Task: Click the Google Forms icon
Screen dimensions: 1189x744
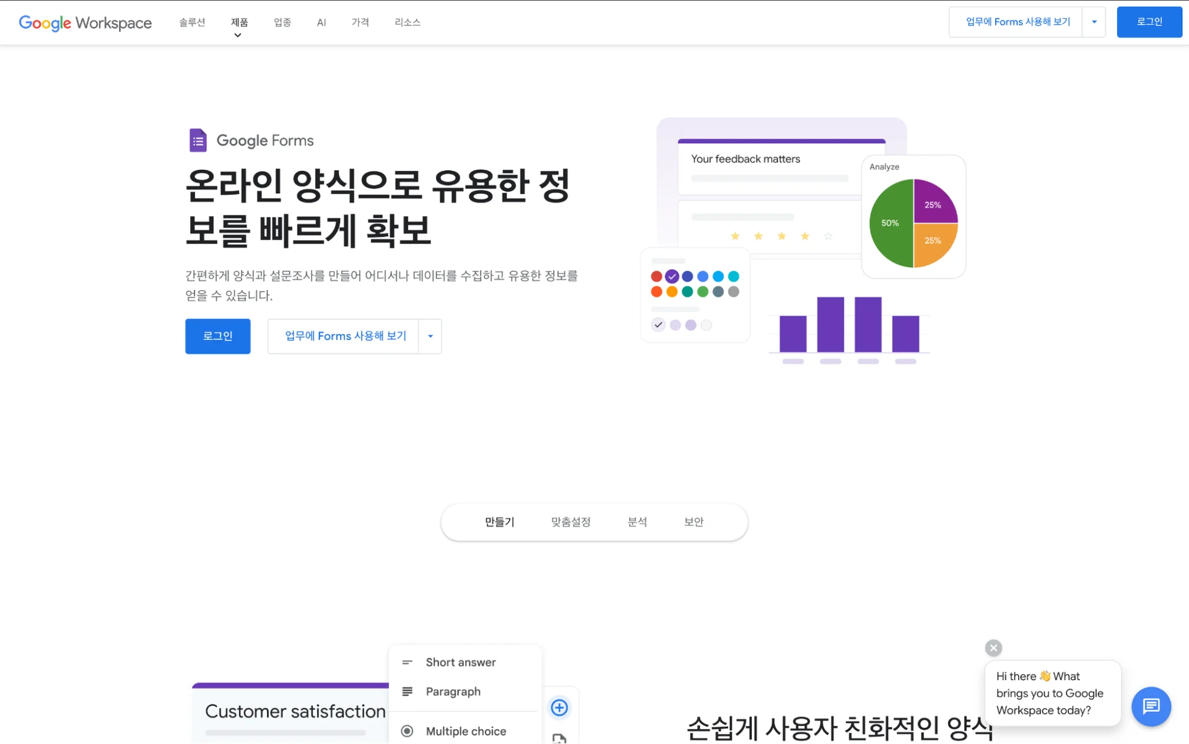Action: pyautogui.click(x=197, y=140)
